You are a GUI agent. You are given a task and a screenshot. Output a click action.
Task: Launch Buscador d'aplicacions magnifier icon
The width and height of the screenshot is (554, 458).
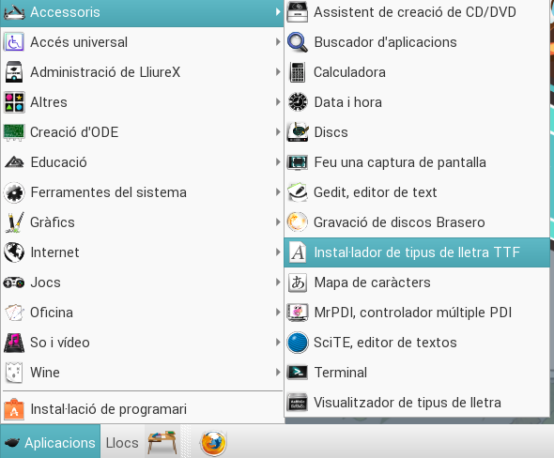click(298, 42)
